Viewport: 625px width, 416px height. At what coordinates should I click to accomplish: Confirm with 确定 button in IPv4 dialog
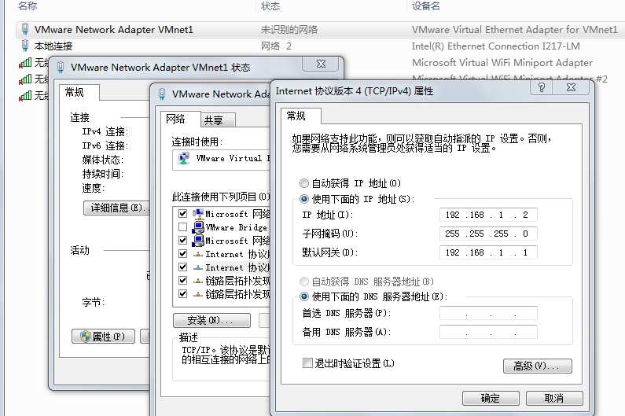(491, 398)
